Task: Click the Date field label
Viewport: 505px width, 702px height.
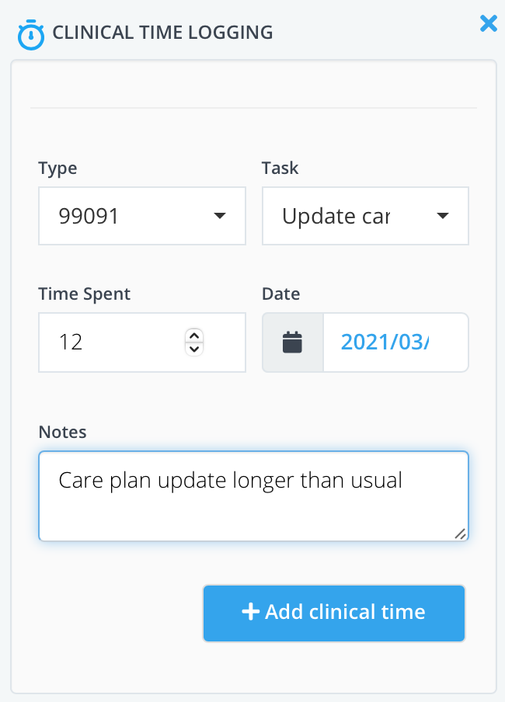Action: 280,294
